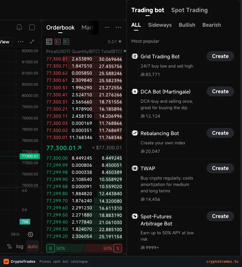Image resolution: width=242 pixels, height=267 pixels.
Task: Show combined buy and sell orderbook view
Action: pos(49,42)
